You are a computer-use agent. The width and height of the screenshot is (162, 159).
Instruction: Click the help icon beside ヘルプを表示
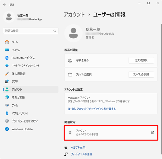pyautogui.click(x=66, y=148)
